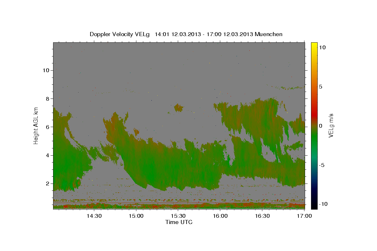This screenshot has width=377, height=251.
Task: Click the colorbar label '-5'
Action: 322,165
